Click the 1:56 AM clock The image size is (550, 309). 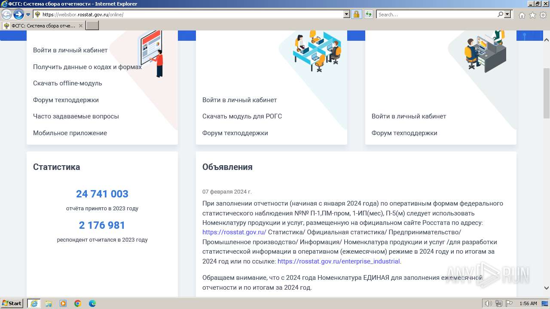click(528, 303)
